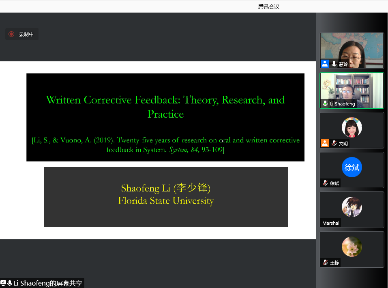
Task: Click 文明's cartoon avatar
Action: (352, 127)
